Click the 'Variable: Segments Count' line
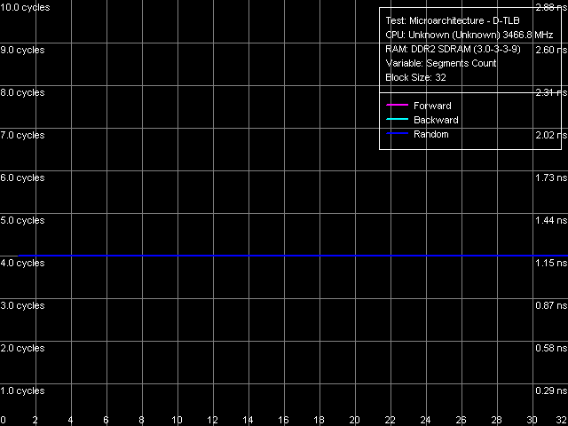Viewport: 568px width, 426px height. pos(441,63)
